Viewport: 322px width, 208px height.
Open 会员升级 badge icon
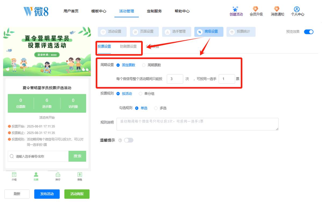coord(256,9)
